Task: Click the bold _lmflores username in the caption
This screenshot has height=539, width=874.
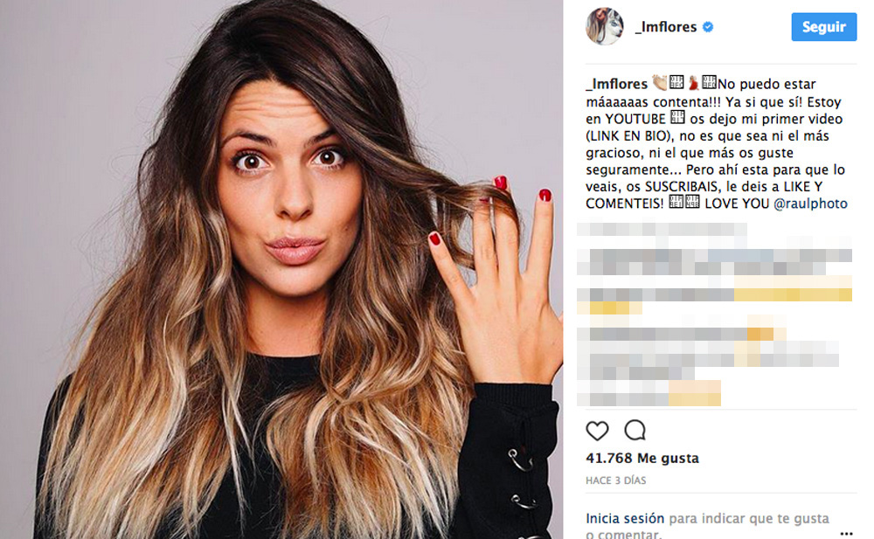Action: click(616, 84)
